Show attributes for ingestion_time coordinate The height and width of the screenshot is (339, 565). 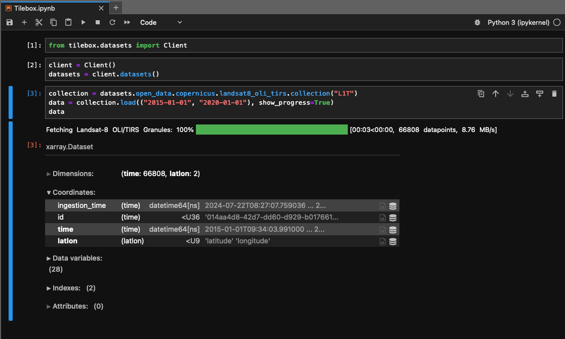[x=383, y=206]
